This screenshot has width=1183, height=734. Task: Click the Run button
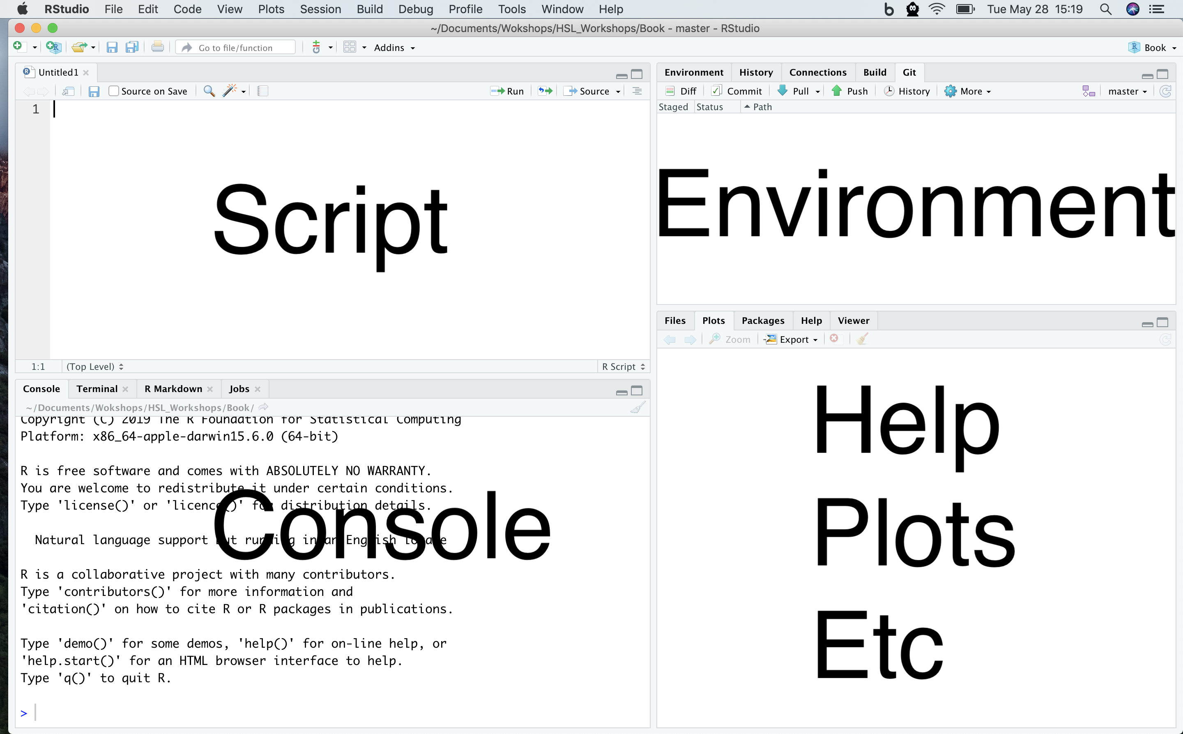pyautogui.click(x=507, y=91)
